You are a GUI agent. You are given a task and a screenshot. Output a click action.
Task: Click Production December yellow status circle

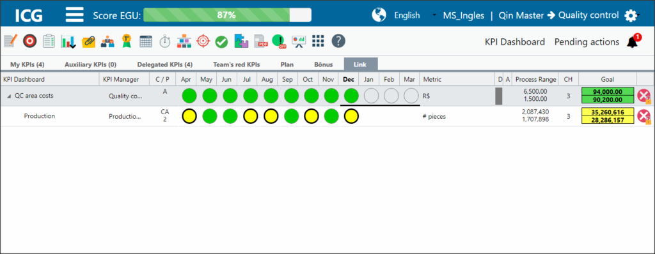click(351, 116)
